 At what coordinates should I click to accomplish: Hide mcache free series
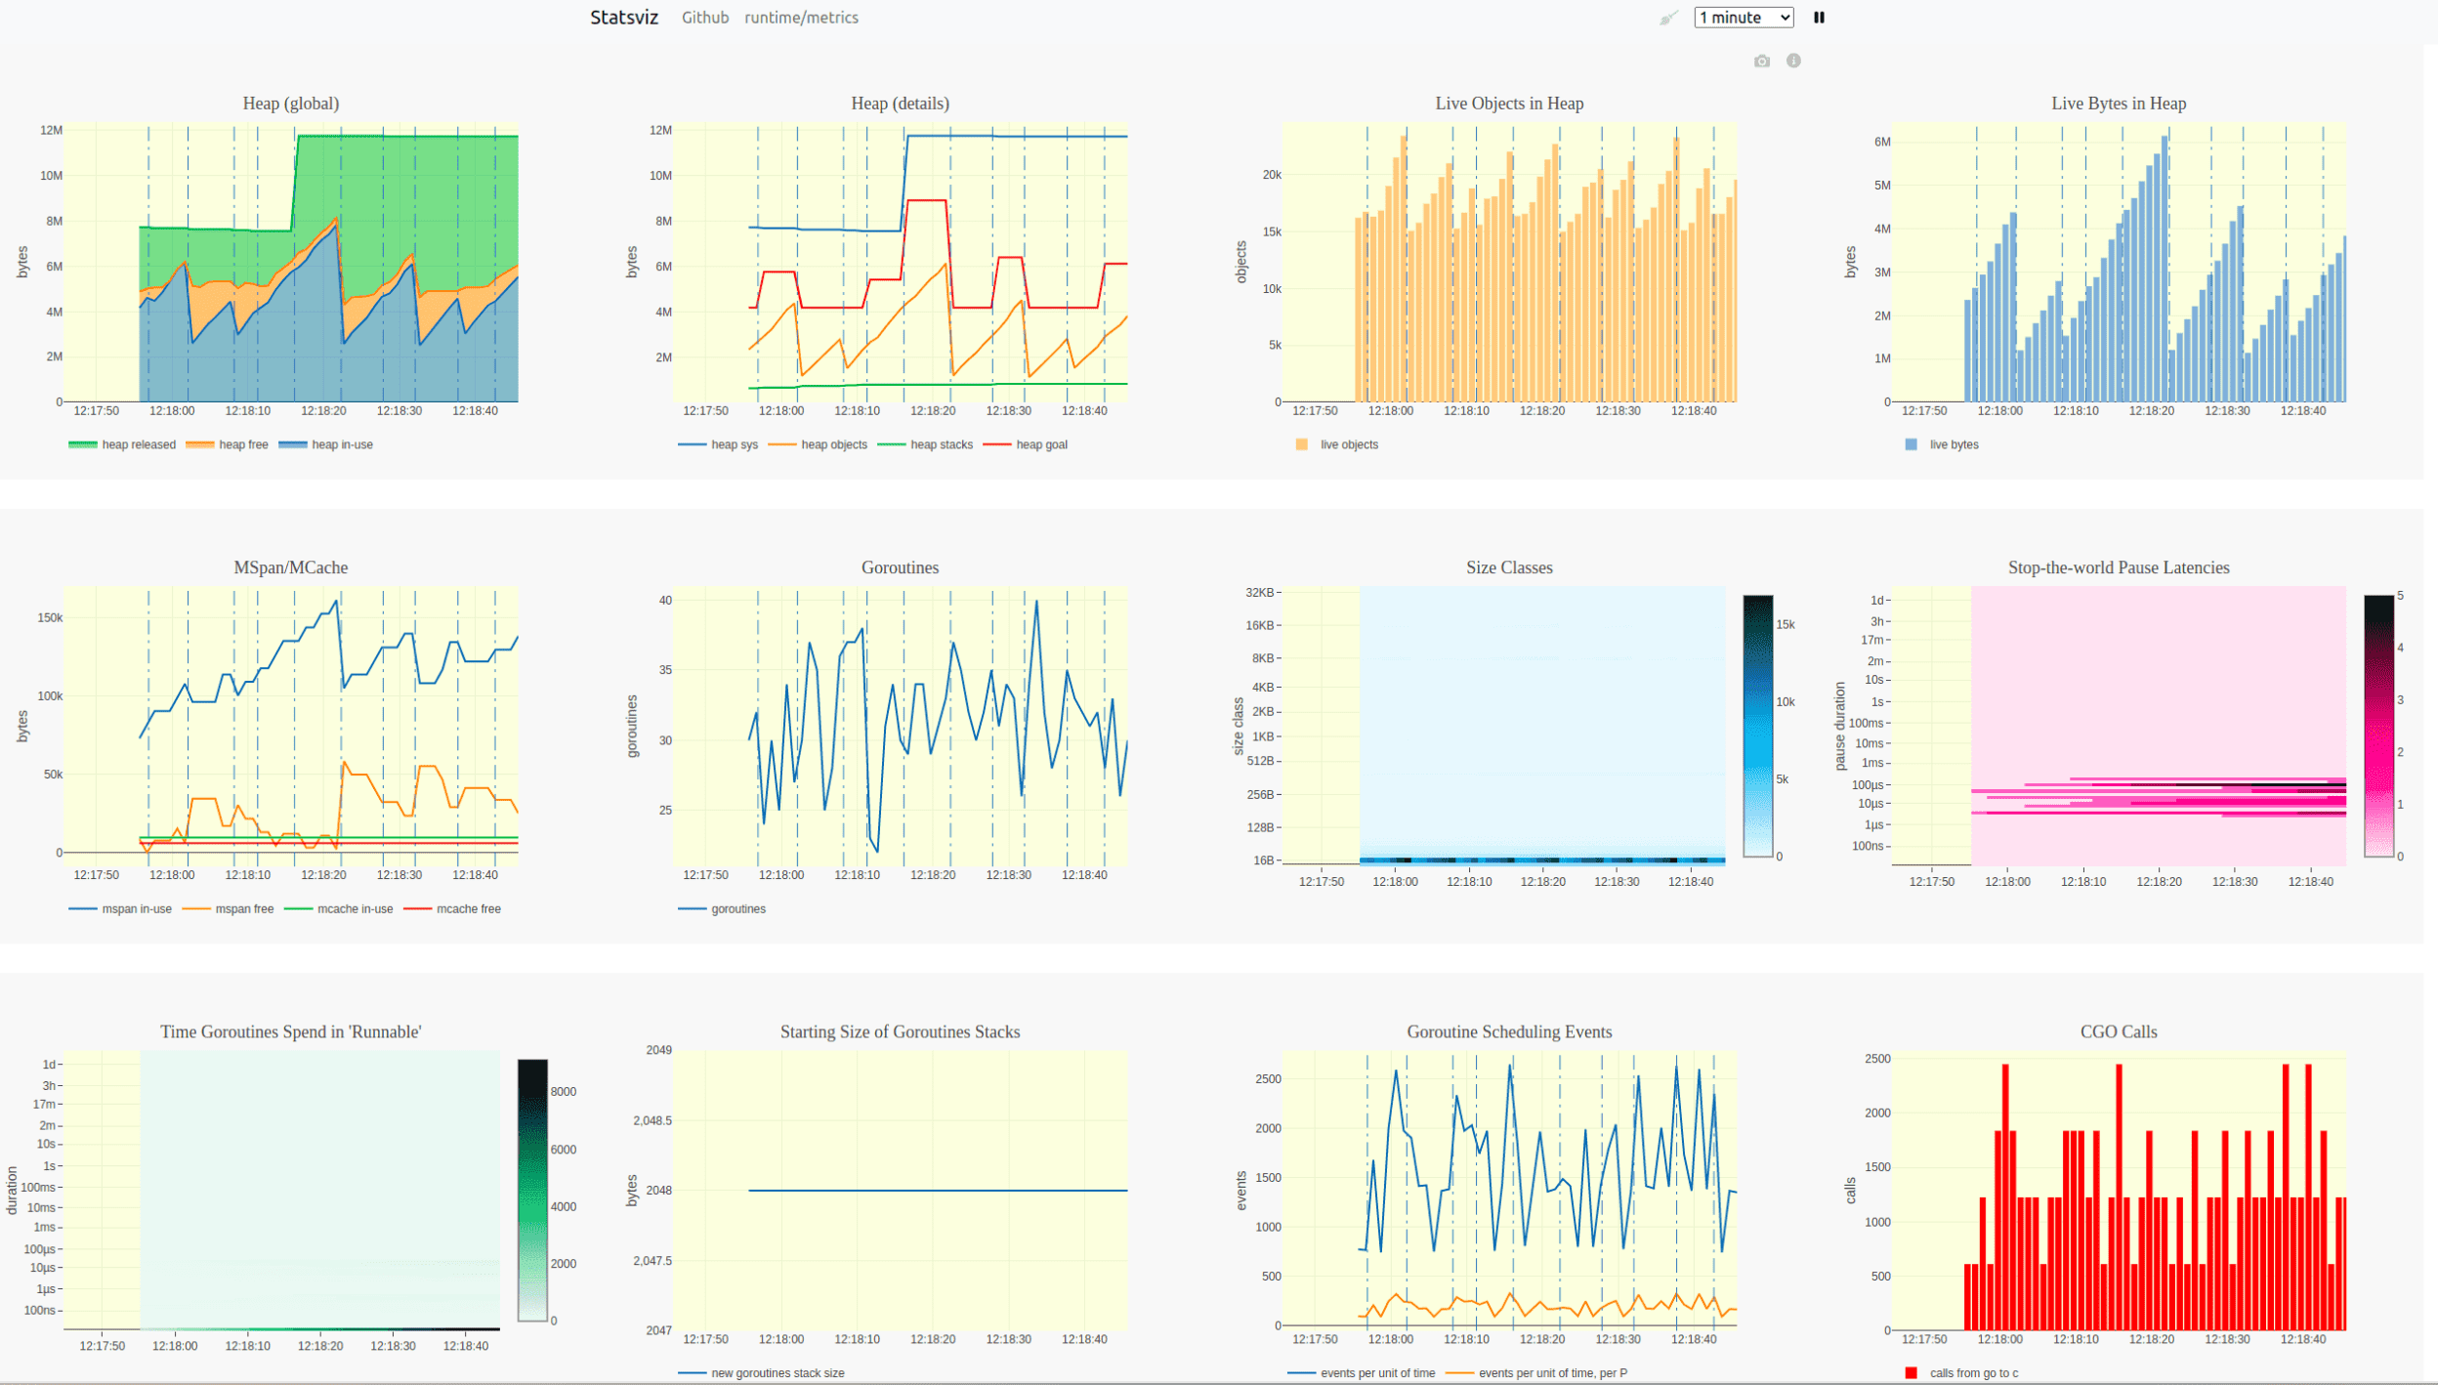[468, 908]
